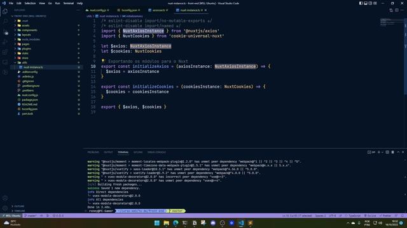This screenshot has height=228, width=407.
Task: Switch to tsconfig.json editor tab
Action: [129, 10]
